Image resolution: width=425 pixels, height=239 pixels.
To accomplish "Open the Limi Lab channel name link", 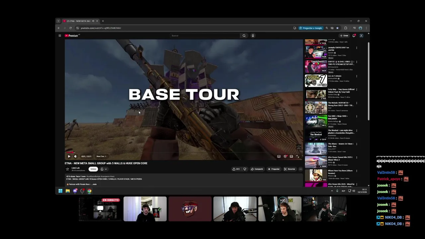I will 76,168.
